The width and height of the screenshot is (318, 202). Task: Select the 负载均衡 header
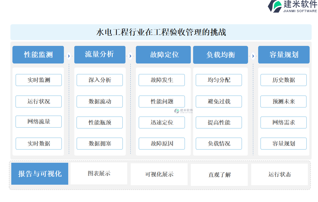221,55
